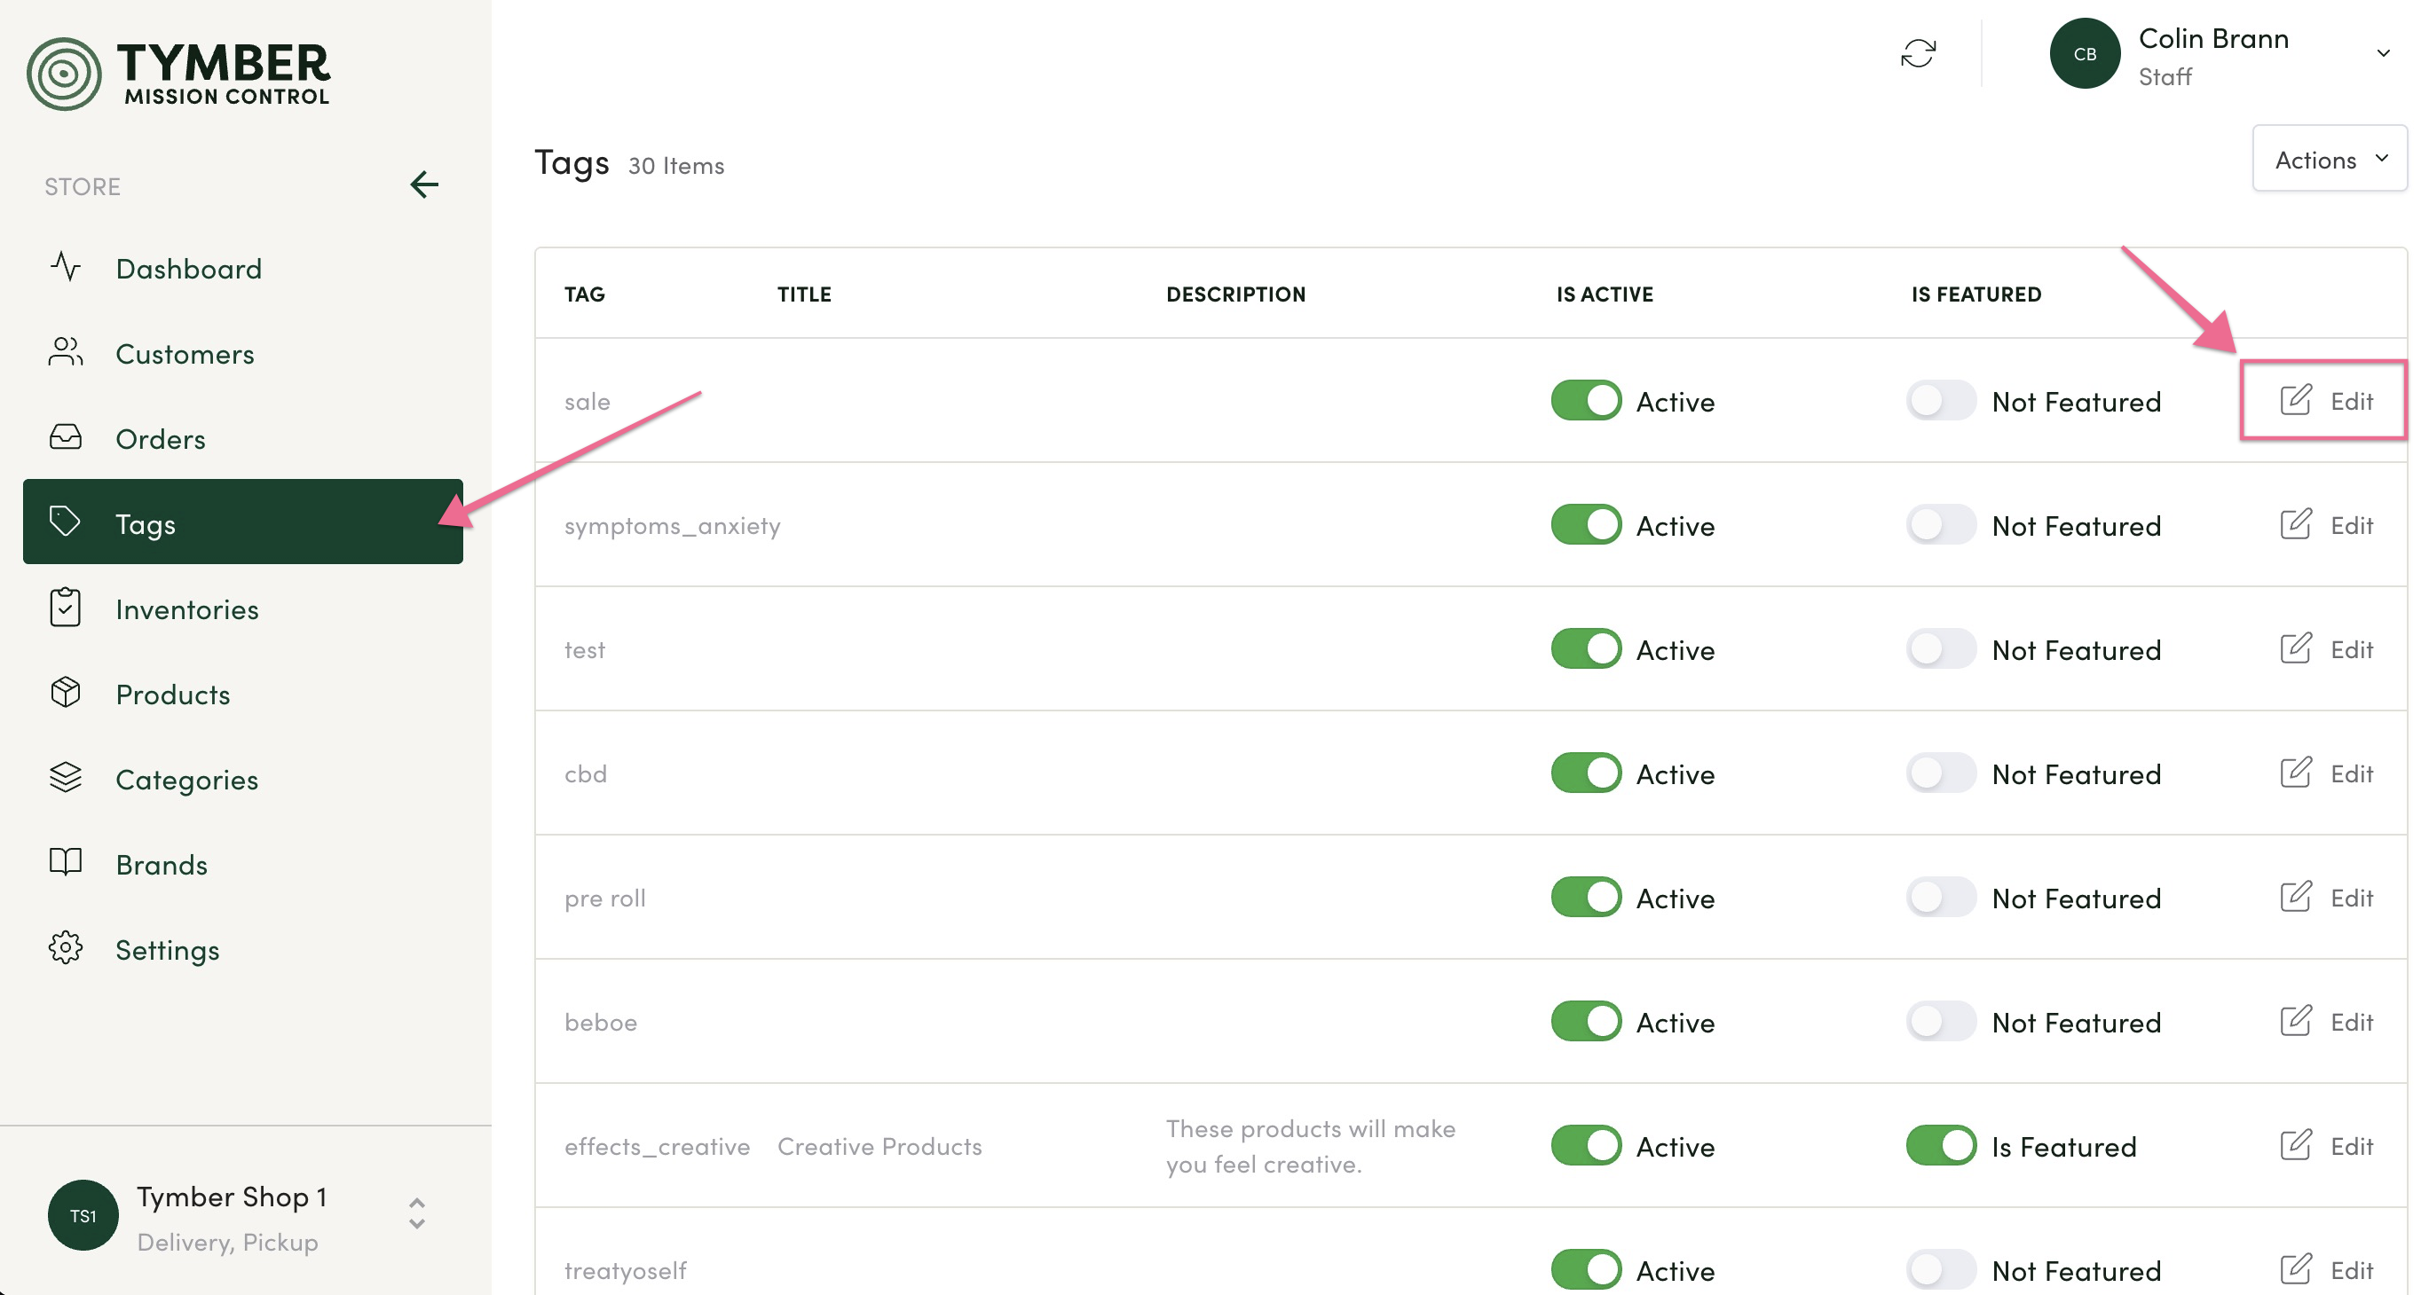Image resolution: width=2421 pixels, height=1295 pixels.
Task: Click the IS FEATURED column header
Action: point(1975,294)
